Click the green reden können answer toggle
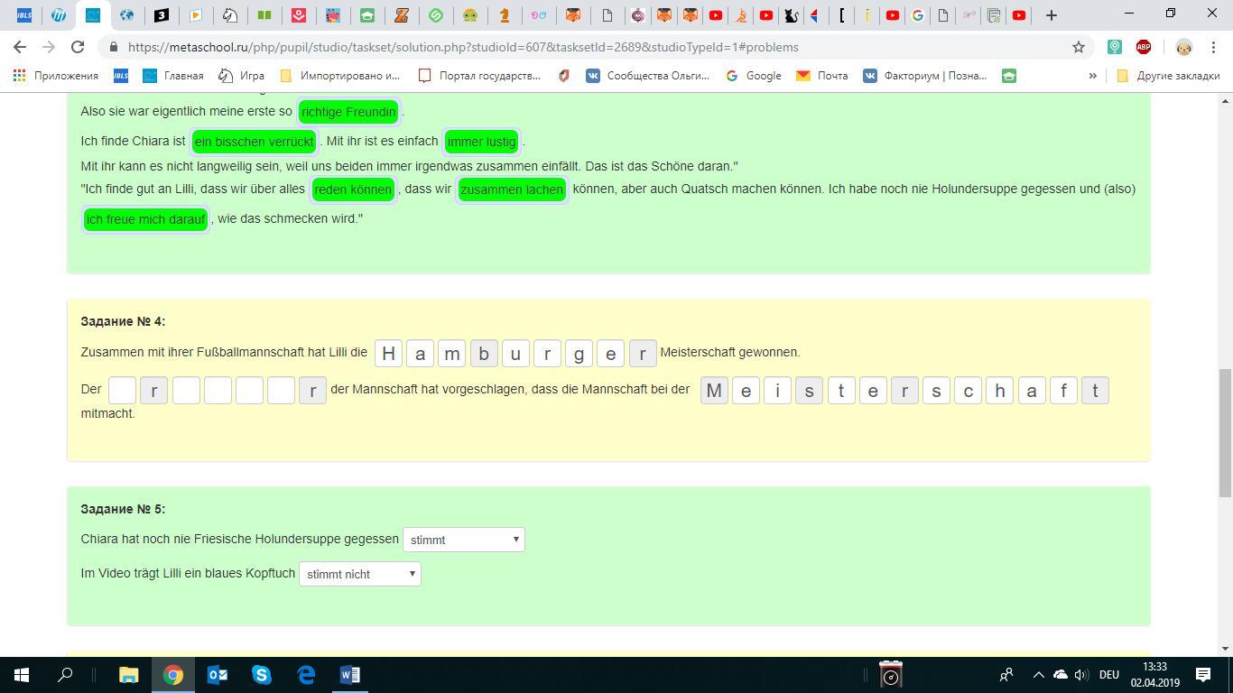Viewport: 1233px width, 693px height. pos(353,189)
